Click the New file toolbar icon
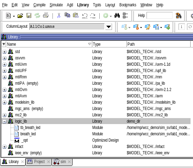 [8, 16]
